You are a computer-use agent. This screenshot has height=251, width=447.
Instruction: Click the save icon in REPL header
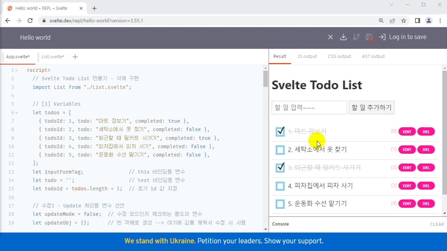click(x=369, y=37)
